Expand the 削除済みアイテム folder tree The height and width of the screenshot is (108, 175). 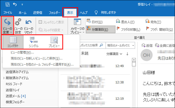[x=4, y=78]
